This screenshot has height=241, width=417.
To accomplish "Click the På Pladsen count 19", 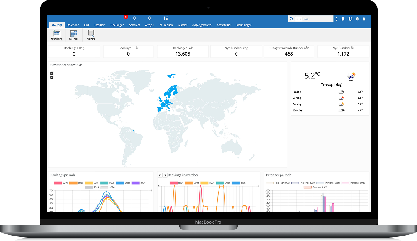I will point(166,18).
